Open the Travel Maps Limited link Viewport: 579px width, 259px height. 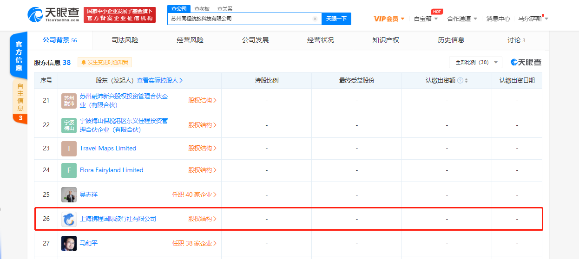tap(108, 149)
